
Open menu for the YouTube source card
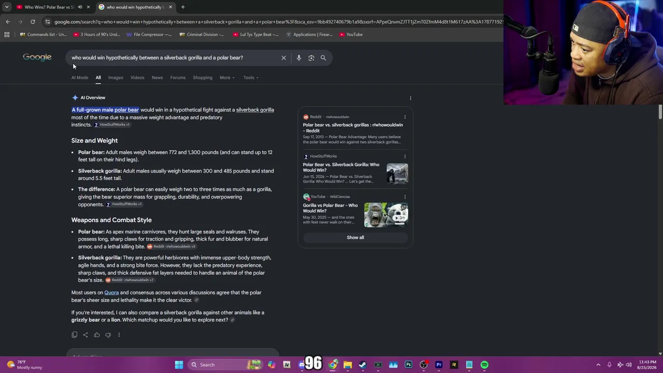(405, 197)
